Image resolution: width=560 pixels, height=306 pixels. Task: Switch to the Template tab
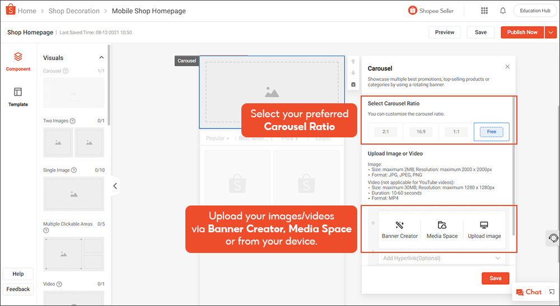18,96
